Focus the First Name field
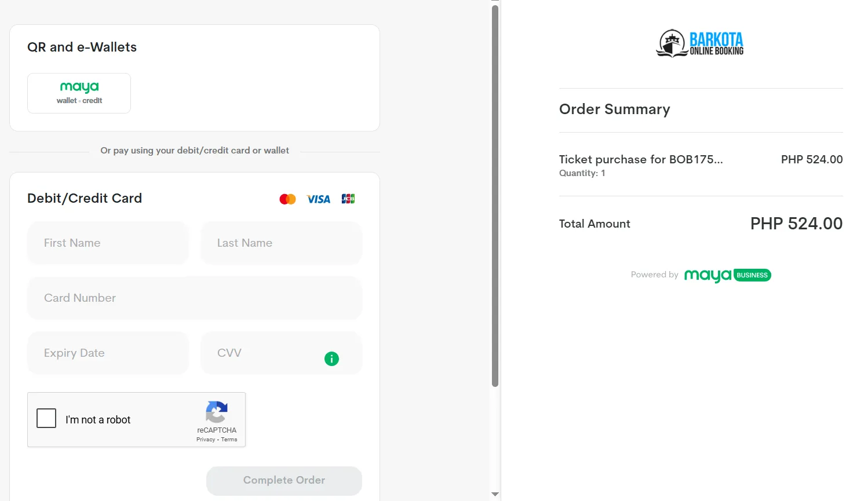 [108, 243]
